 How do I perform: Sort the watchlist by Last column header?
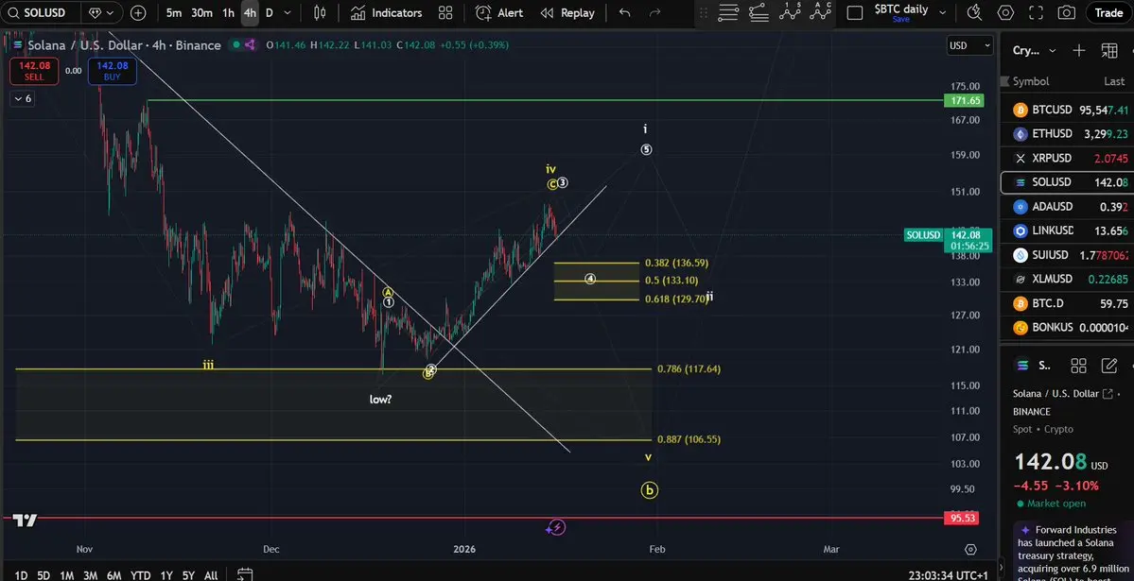click(x=1114, y=81)
